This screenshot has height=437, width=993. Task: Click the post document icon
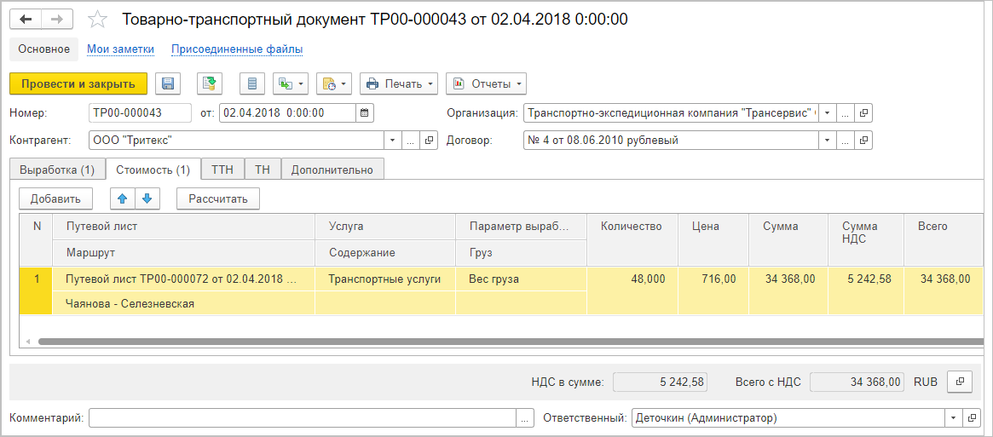pyautogui.click(x=209, y=83)
